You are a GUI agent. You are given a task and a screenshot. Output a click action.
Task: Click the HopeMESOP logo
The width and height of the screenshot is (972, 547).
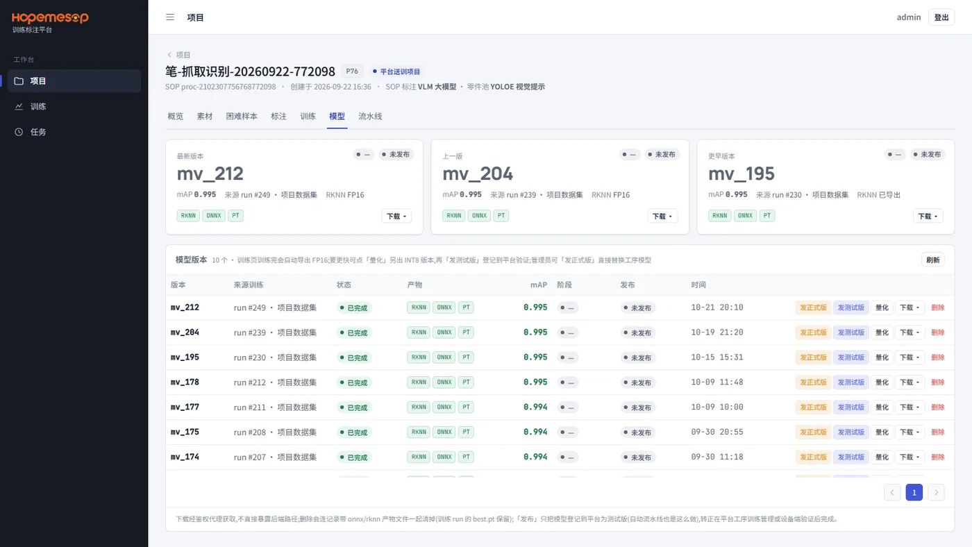[50, 18]
